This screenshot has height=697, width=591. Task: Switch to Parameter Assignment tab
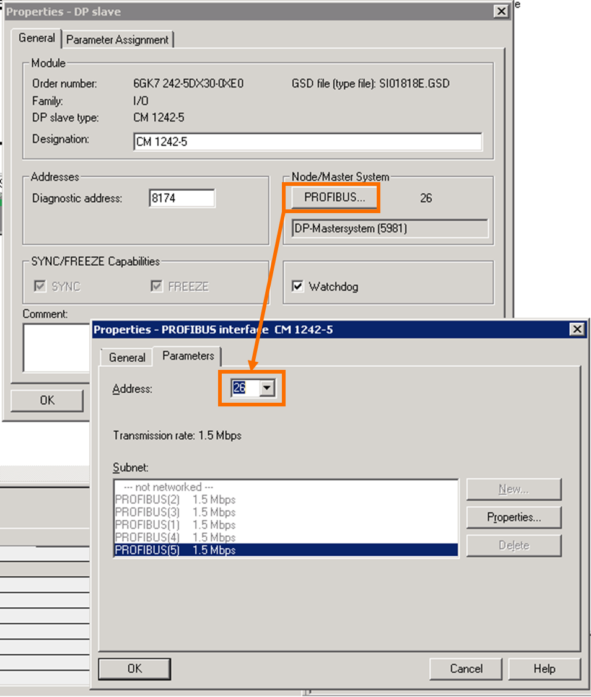point(117,40)
